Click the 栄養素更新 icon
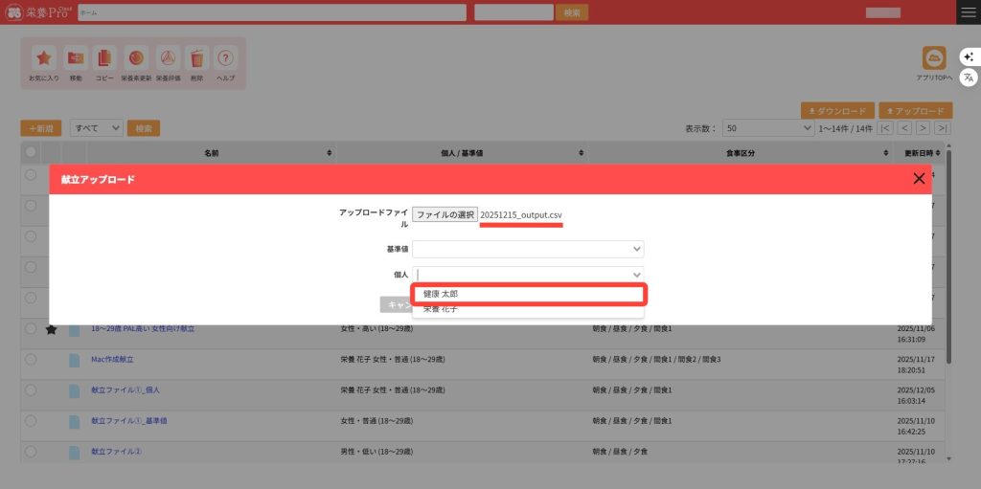 point(136,57)
